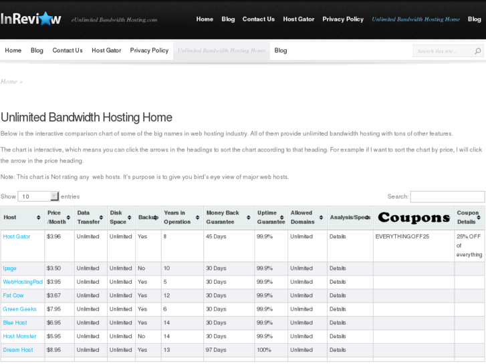Viewport: 486px width, 364px height.
Task: Sort by Years in Operation arrows
Action: pyautogui.click(x=197, y=218)
